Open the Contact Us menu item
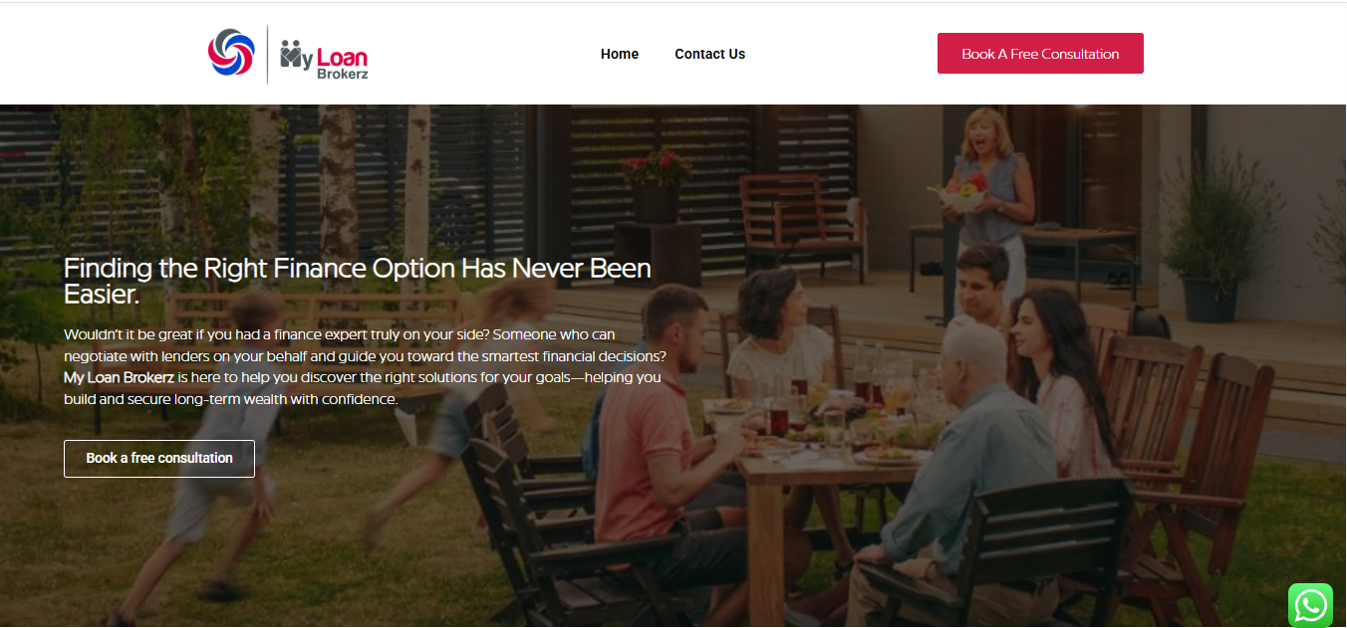Viewport: 1347px width, 628px height. (709, 54)
